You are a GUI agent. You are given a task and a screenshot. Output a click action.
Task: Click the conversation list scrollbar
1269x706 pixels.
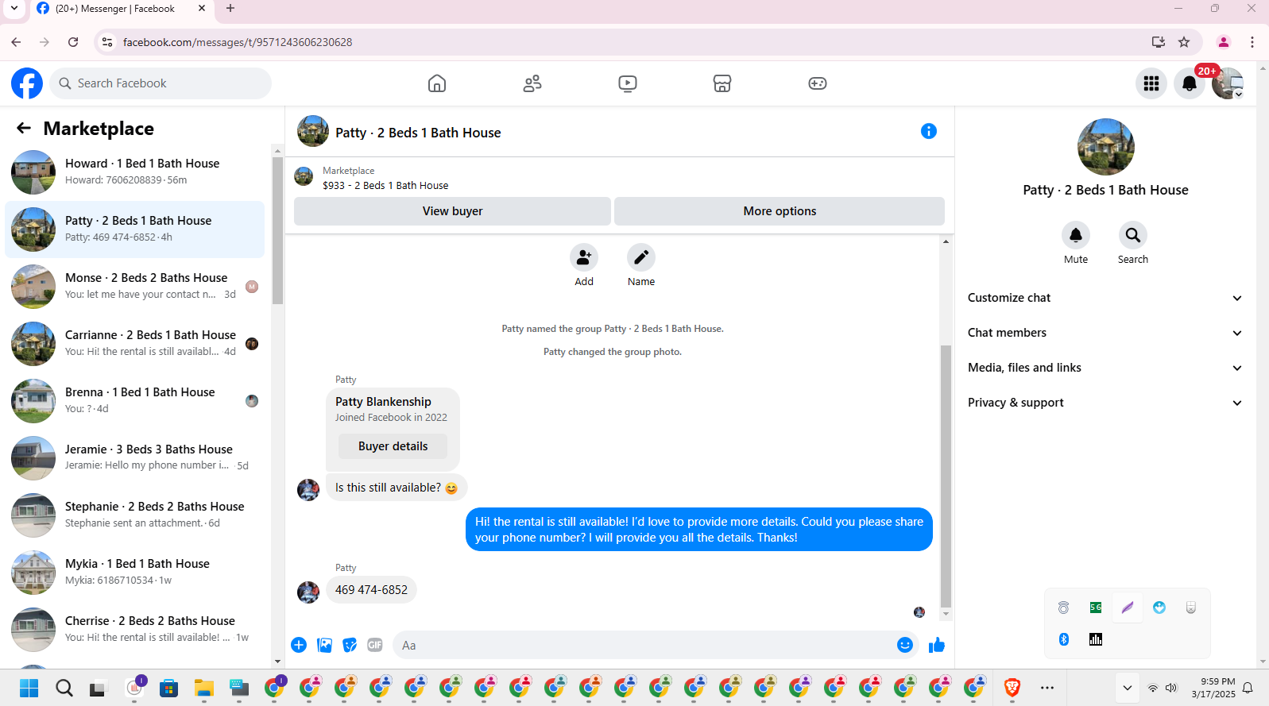tap(277, 230)
